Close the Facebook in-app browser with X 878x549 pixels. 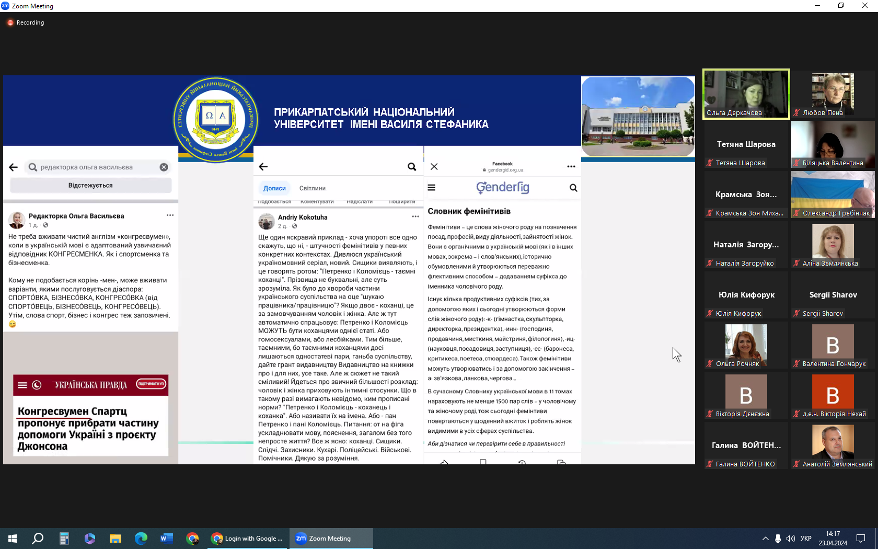(434, 167)
